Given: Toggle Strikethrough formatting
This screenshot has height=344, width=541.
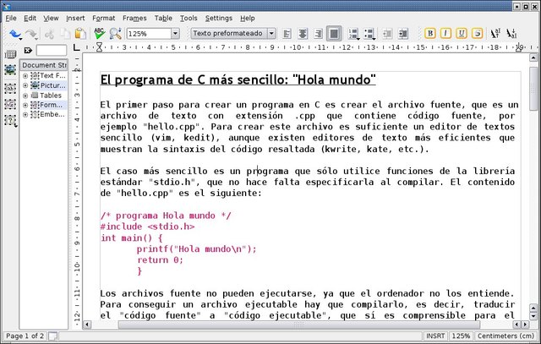Looking at the screenshot, I should (477, 34).
